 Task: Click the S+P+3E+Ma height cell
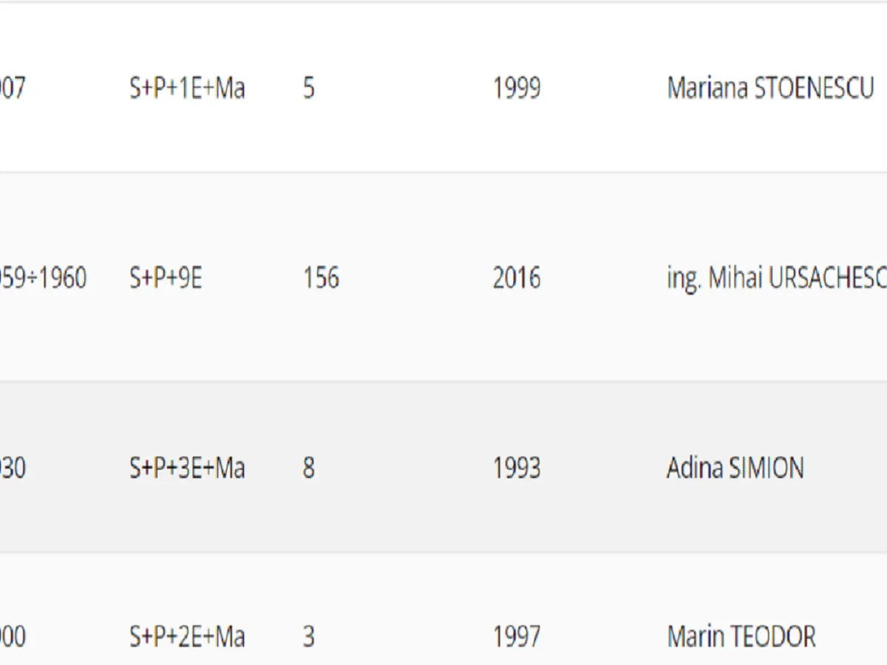[187, 468]
